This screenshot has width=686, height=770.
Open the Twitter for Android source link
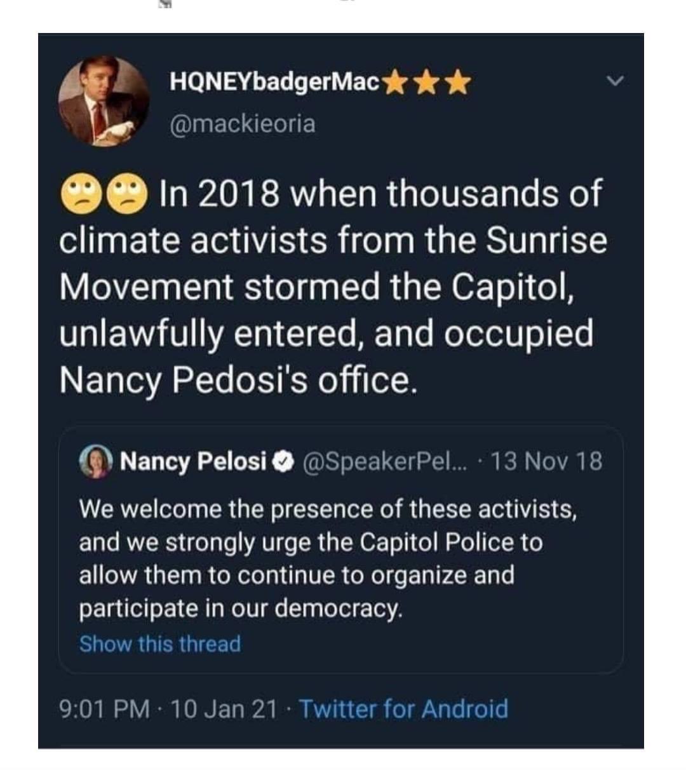click(x=403, y=708)
